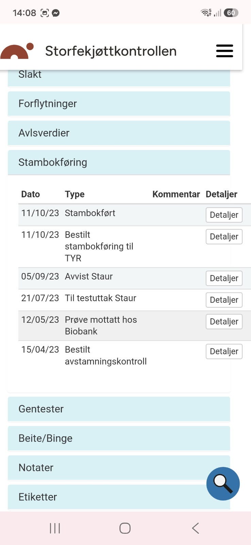Show Detaljer for Bestilt avstamningskontroll
Image resolution: width=251 pixels, height=545 pixels.
click(x=224, y=351)
